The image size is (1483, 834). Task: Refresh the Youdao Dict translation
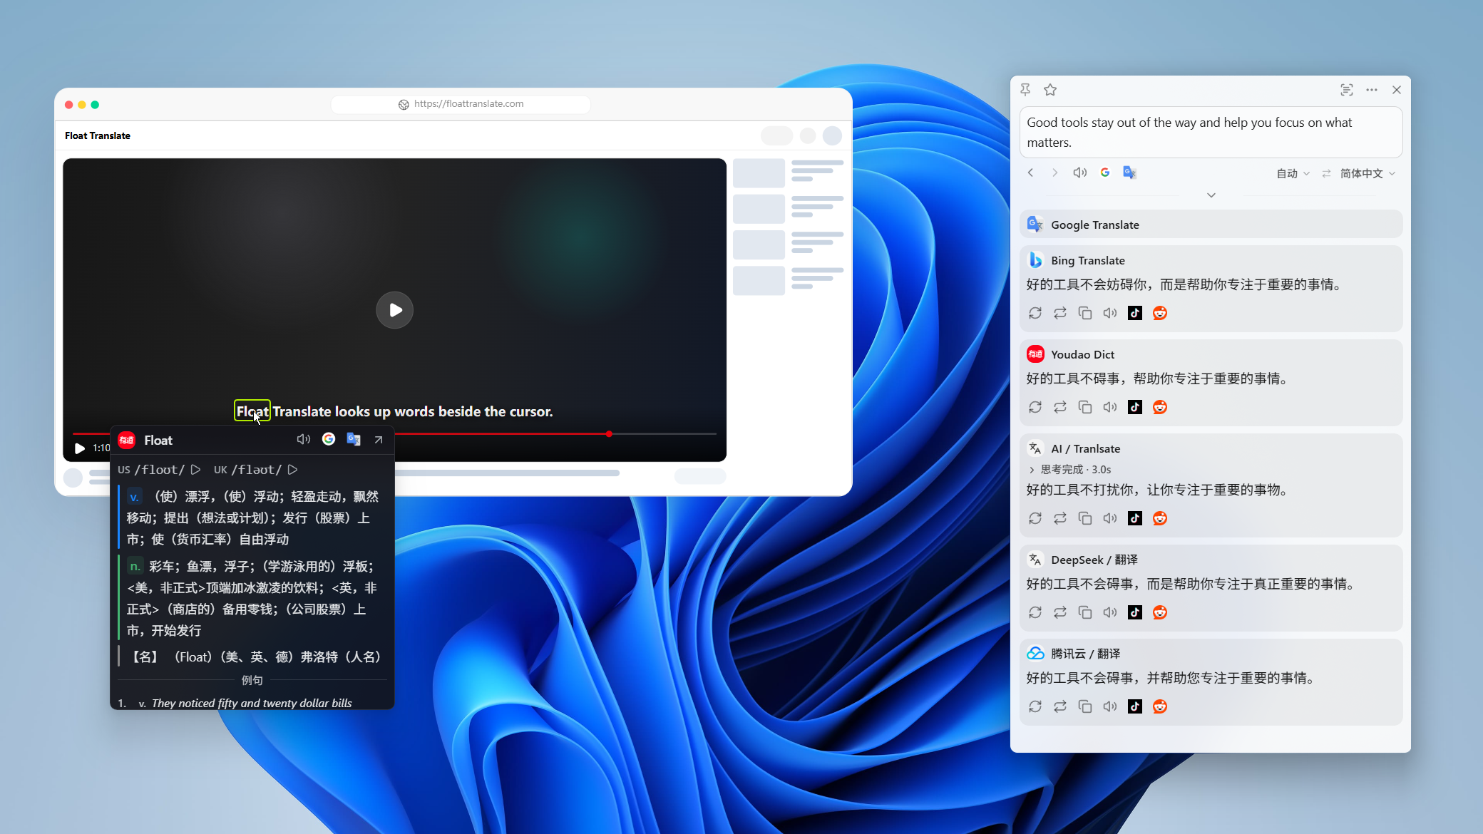(x=1035, y=407)
